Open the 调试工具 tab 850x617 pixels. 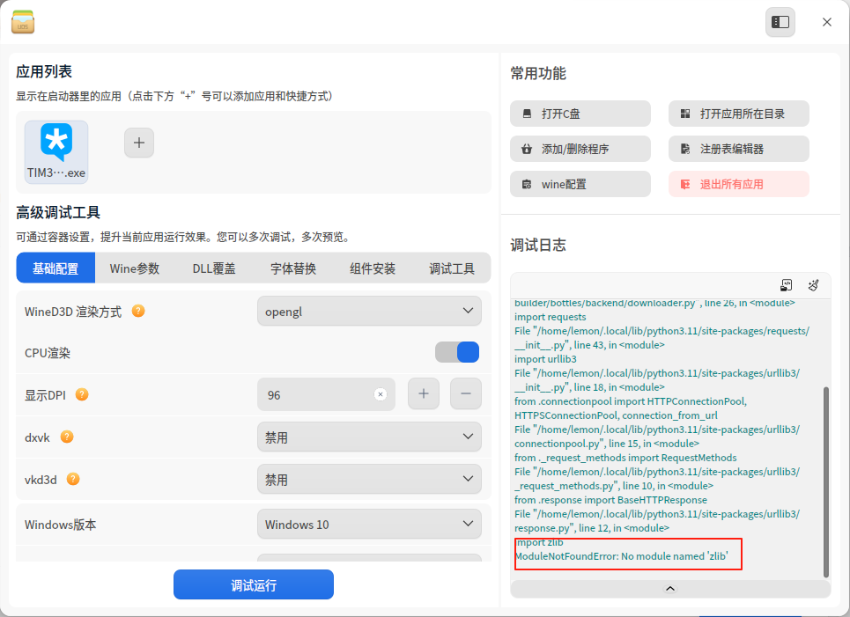click(x=452, y=268)
